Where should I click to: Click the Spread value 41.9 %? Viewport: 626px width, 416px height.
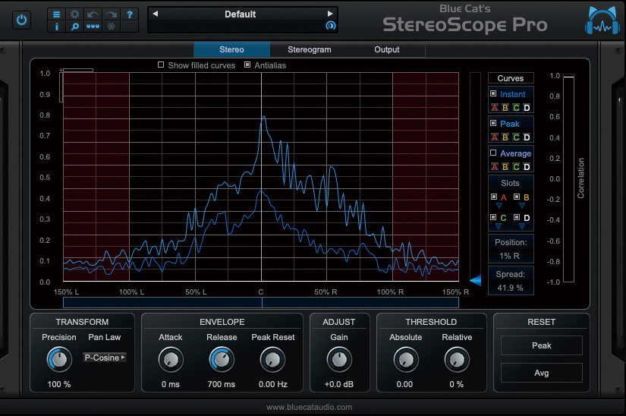[x=510, y=288]
